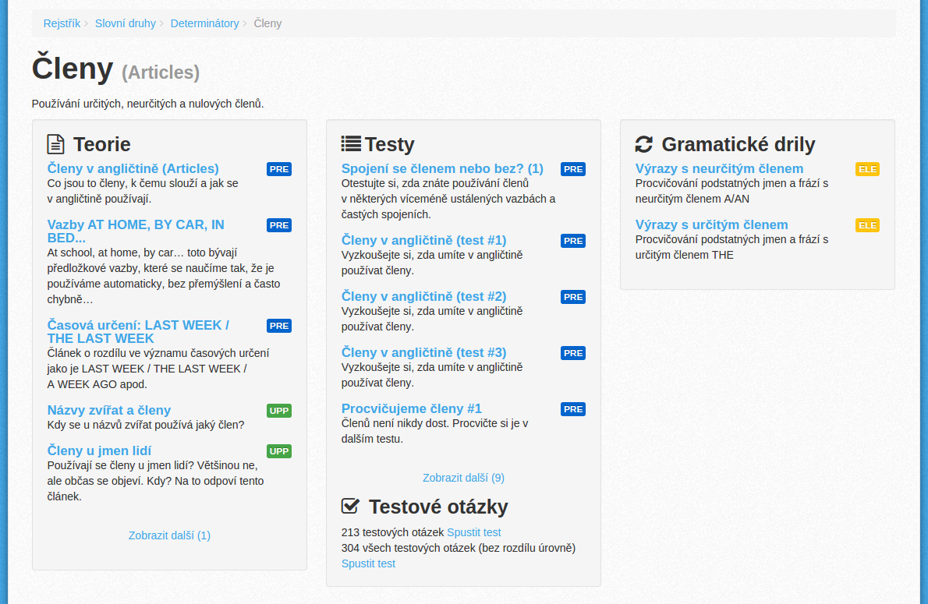The width and height of the screenshot is (928, 604).
Task: Open the article Členy u jmen lidí
Action: pyautogui.click(x=99, y=450)
